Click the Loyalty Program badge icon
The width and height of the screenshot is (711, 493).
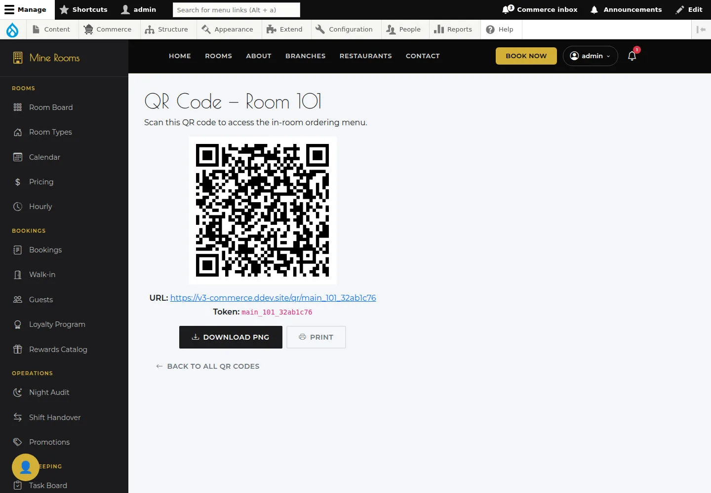click(x=18, y=324)
